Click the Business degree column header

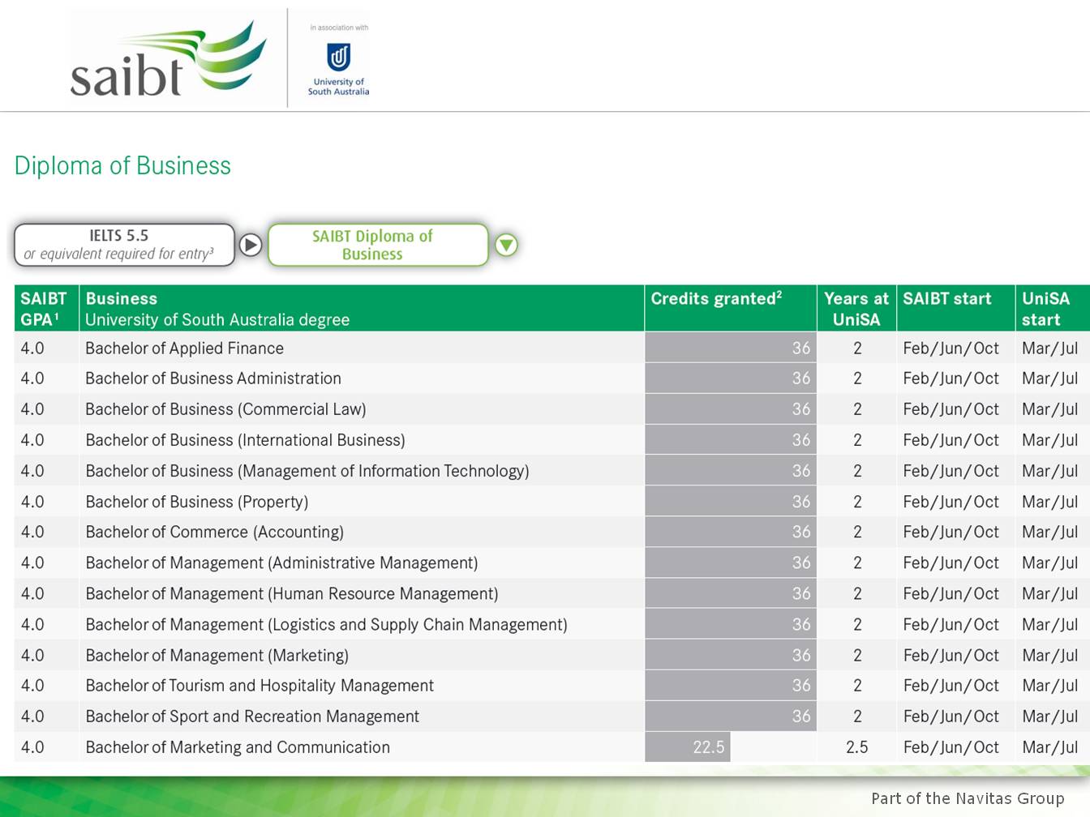click(362, 308)
